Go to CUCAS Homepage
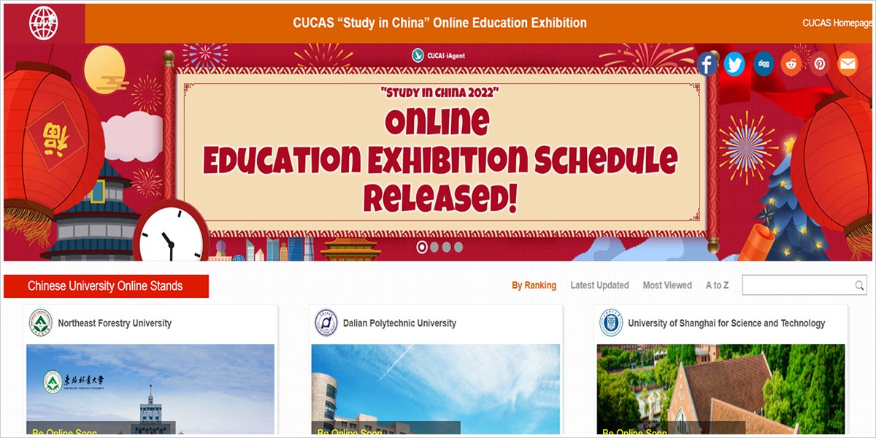The width and height of the screenshot is (876, 438). click(837, 23)
